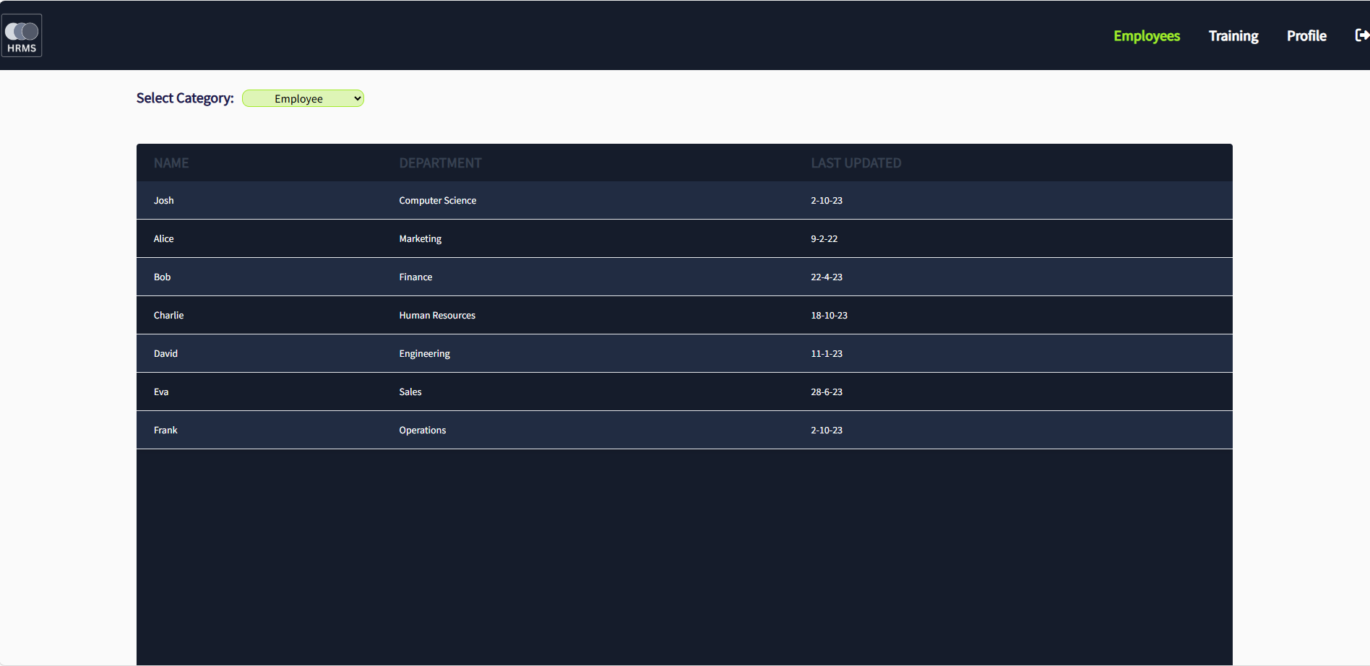Select the employee name David
The image size is (1370, 666).
pyautogui.click(x=165, y=354)
